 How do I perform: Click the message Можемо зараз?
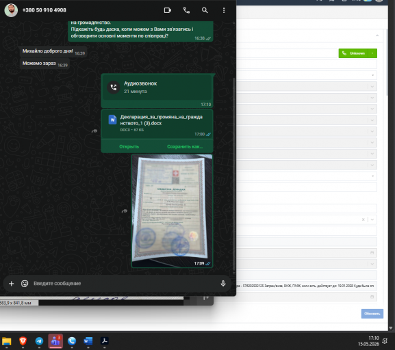coord(44,64)
